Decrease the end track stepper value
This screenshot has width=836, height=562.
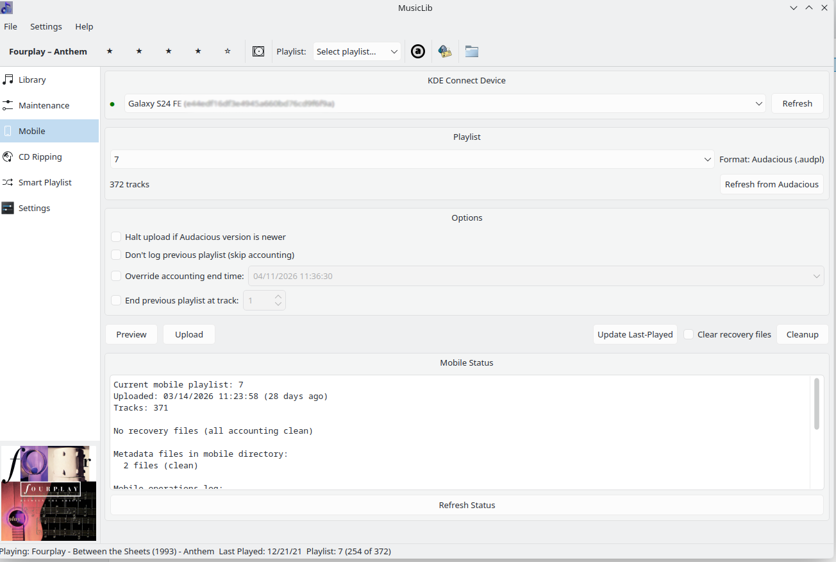point(278,304)
